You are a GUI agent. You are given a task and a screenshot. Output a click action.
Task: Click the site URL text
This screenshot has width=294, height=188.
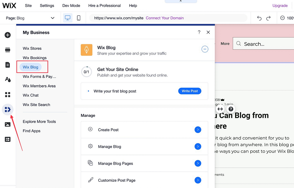click(x=119, y=18)
